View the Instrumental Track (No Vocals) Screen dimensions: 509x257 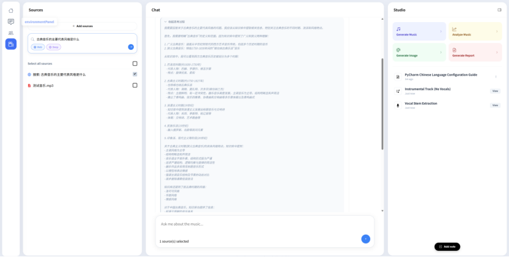pos(495,91)
